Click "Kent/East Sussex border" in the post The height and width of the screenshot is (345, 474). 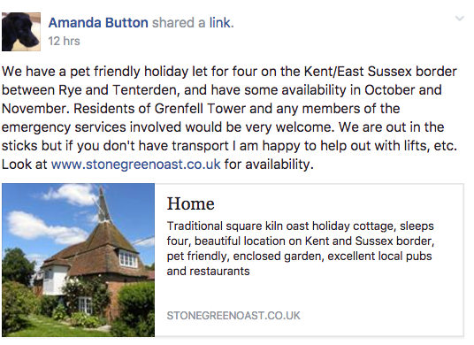(x=380, y=72)
